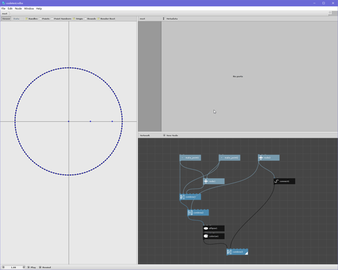Select the combine3 rendered node
Viewport: 338px width, 270px height.
pyautogui.click(x=237, y=252)
